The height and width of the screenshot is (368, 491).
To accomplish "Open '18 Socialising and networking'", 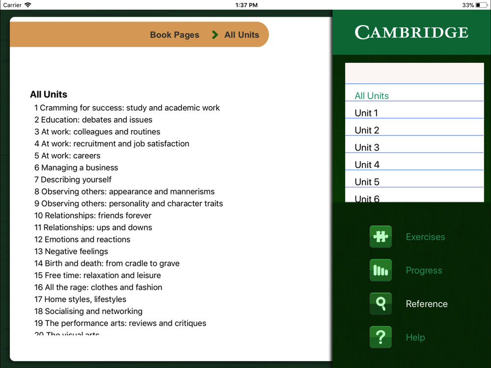I will point(88,311).
